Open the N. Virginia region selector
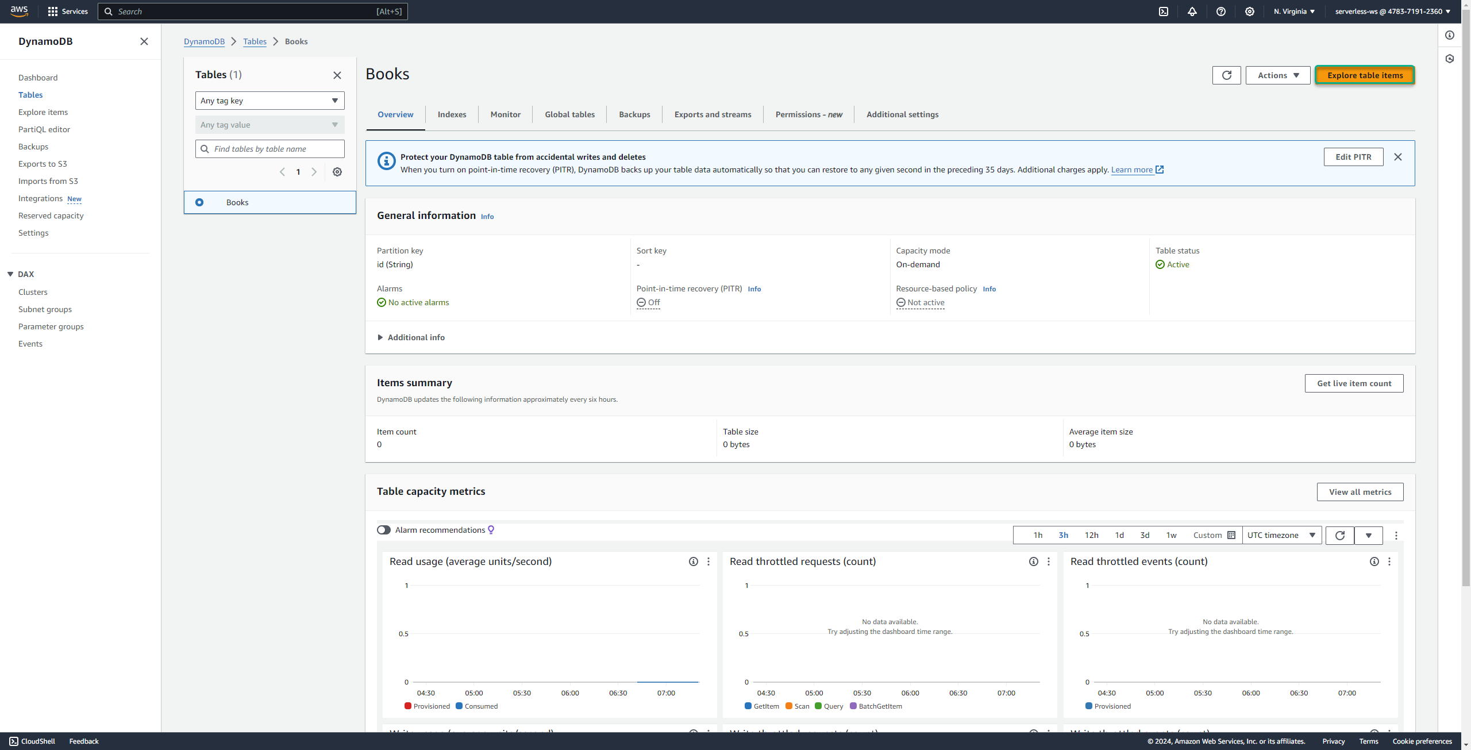 click(x=1294, y=11)
